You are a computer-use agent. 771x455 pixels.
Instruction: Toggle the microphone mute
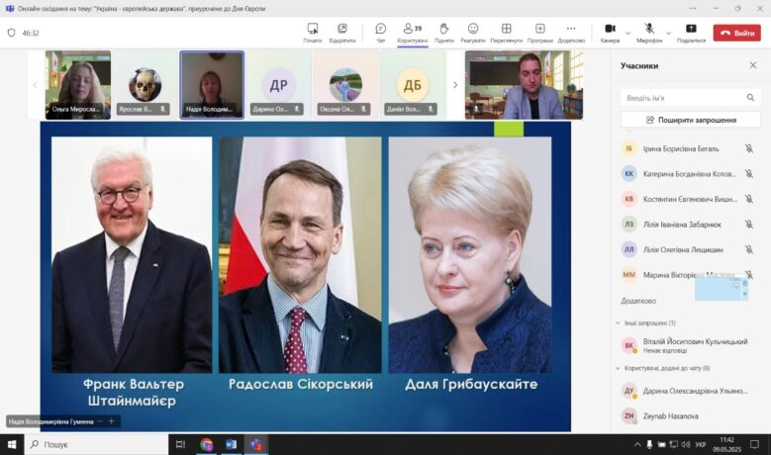pos(649,32)
